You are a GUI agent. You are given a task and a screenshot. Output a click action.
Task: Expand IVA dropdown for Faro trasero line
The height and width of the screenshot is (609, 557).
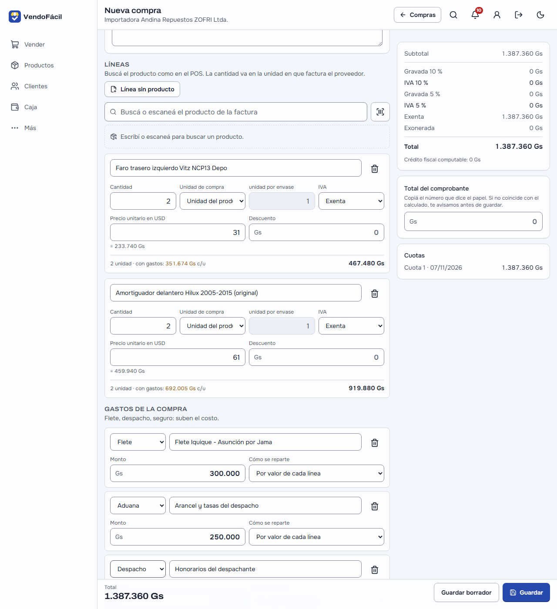coord(351,201)
